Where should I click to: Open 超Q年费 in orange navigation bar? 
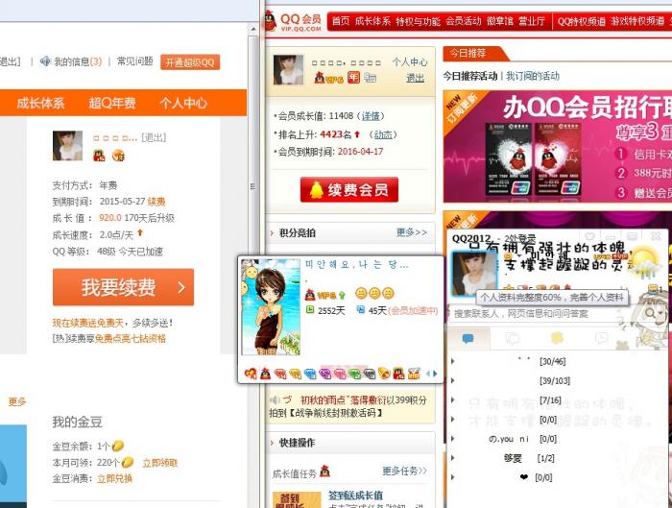[112, 103]
